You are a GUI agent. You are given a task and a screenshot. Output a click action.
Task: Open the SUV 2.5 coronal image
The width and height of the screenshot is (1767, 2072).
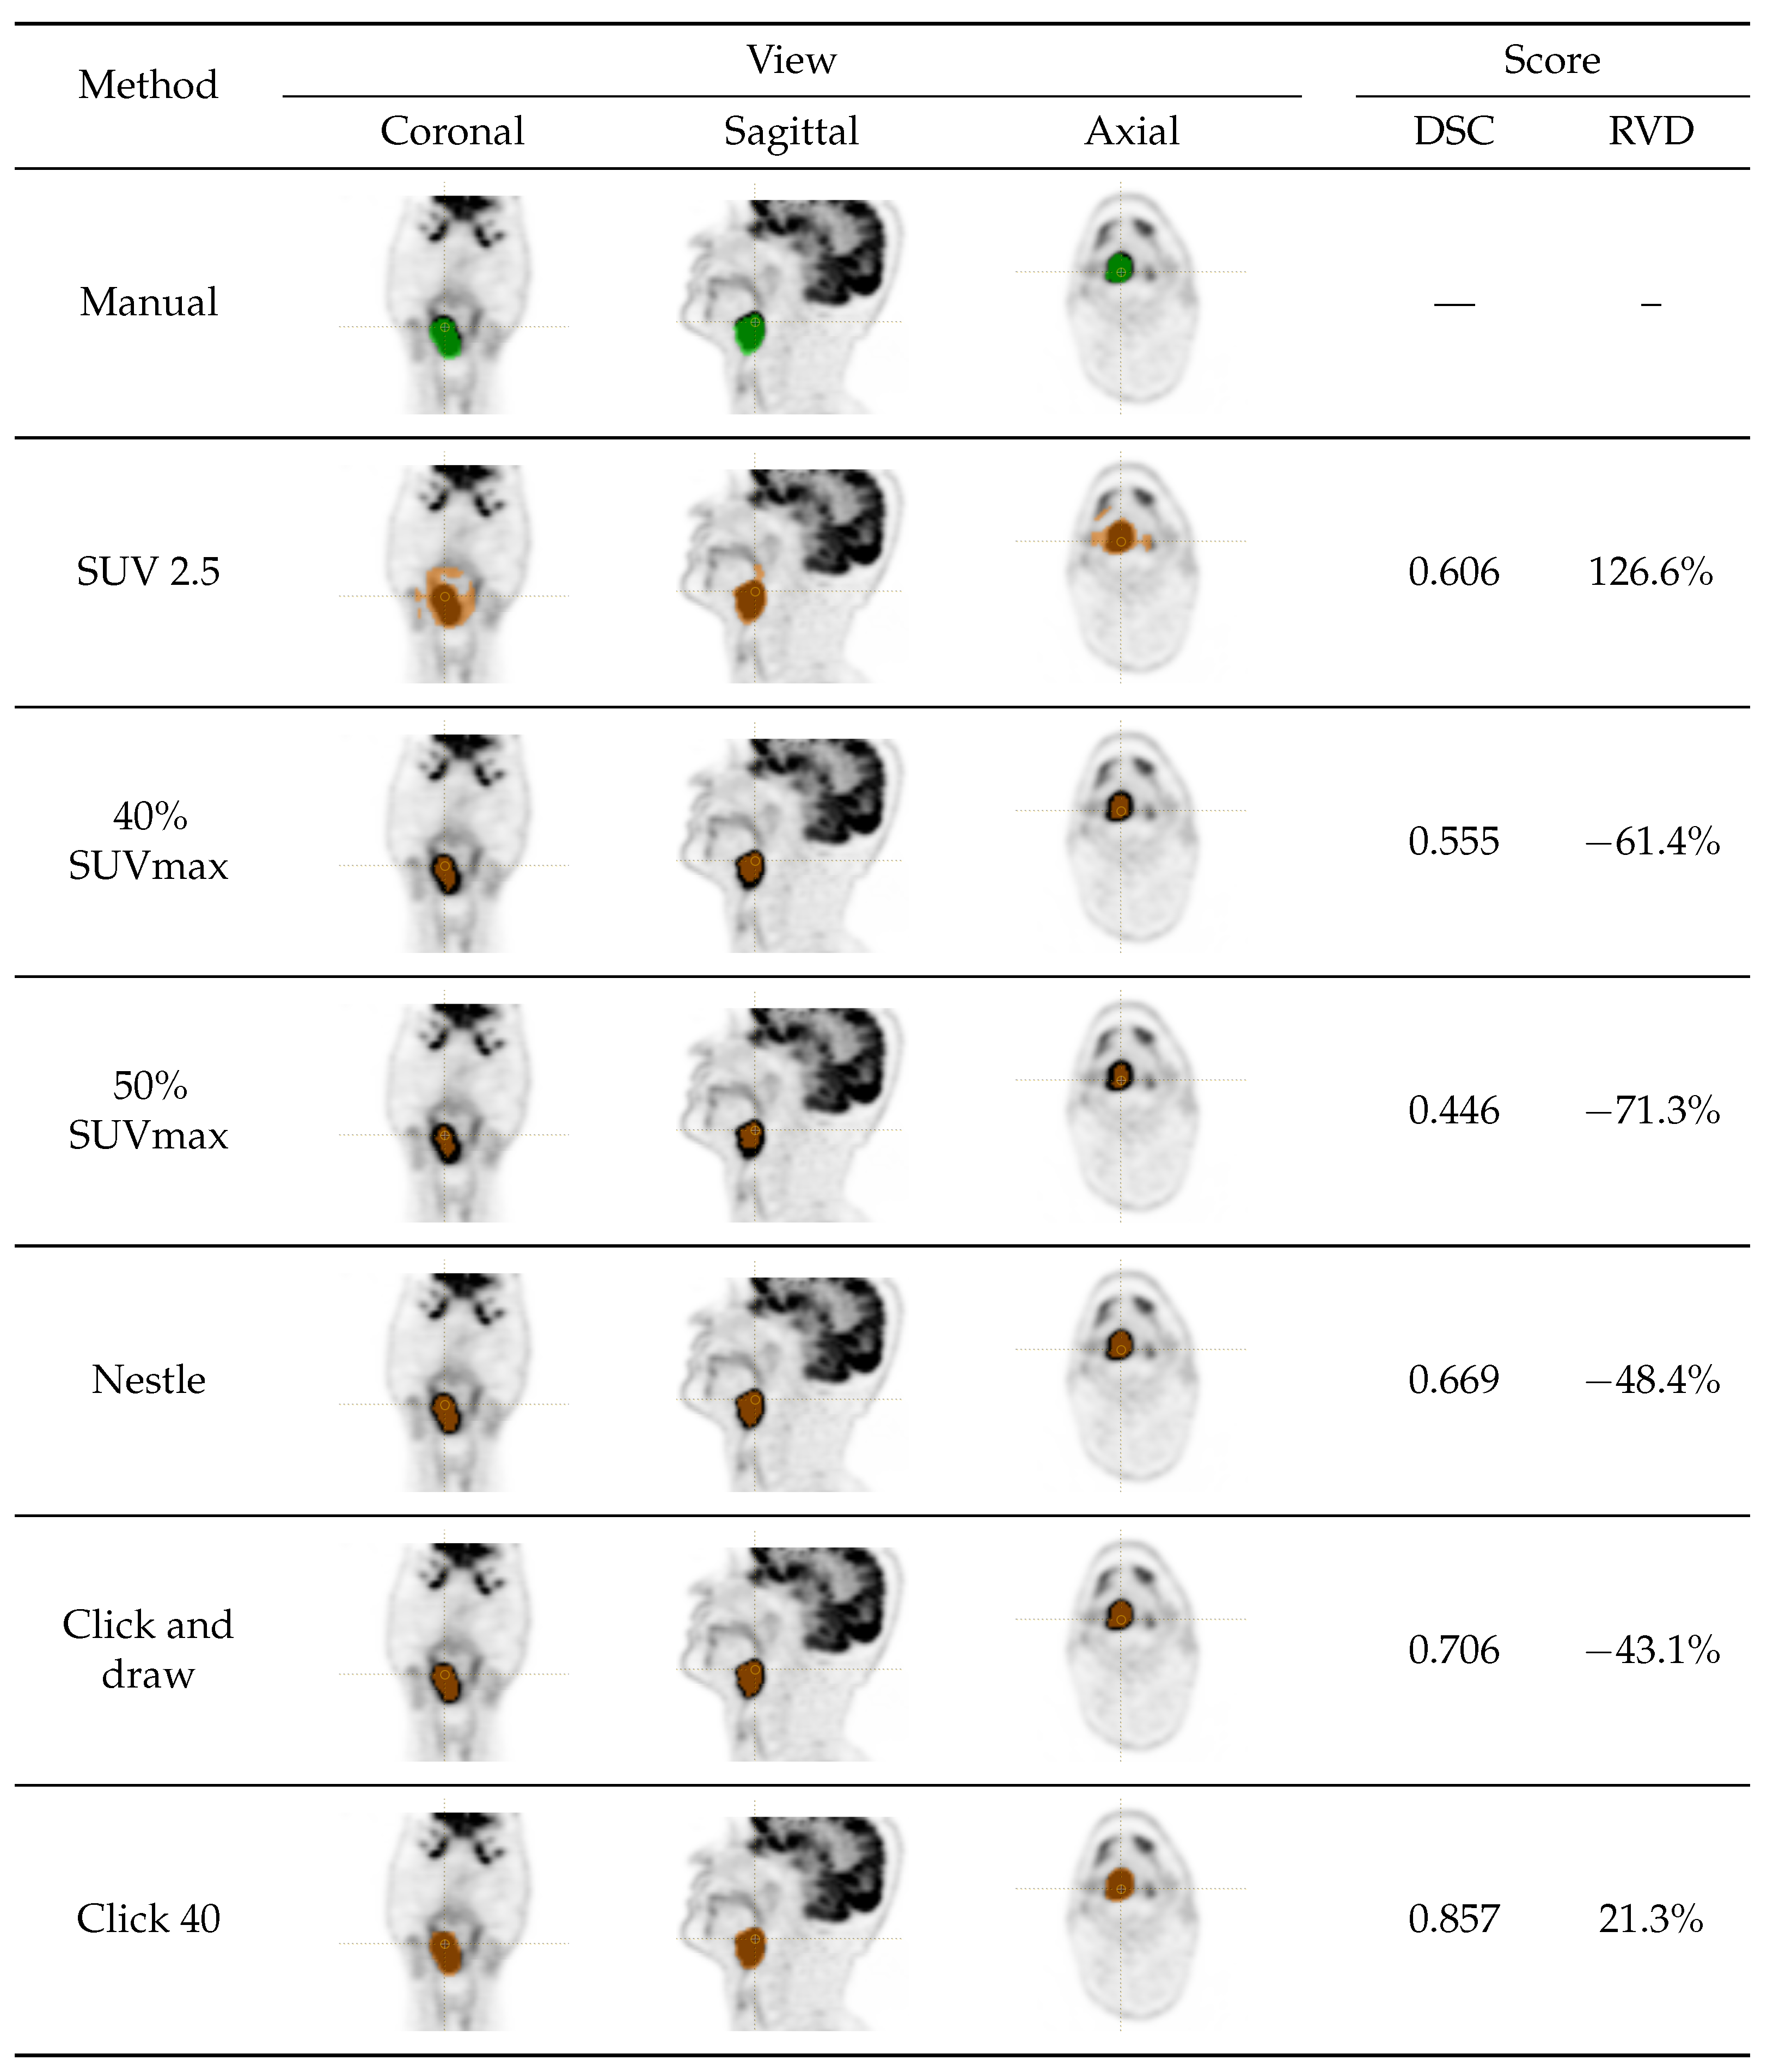click(x=453, y=573)
